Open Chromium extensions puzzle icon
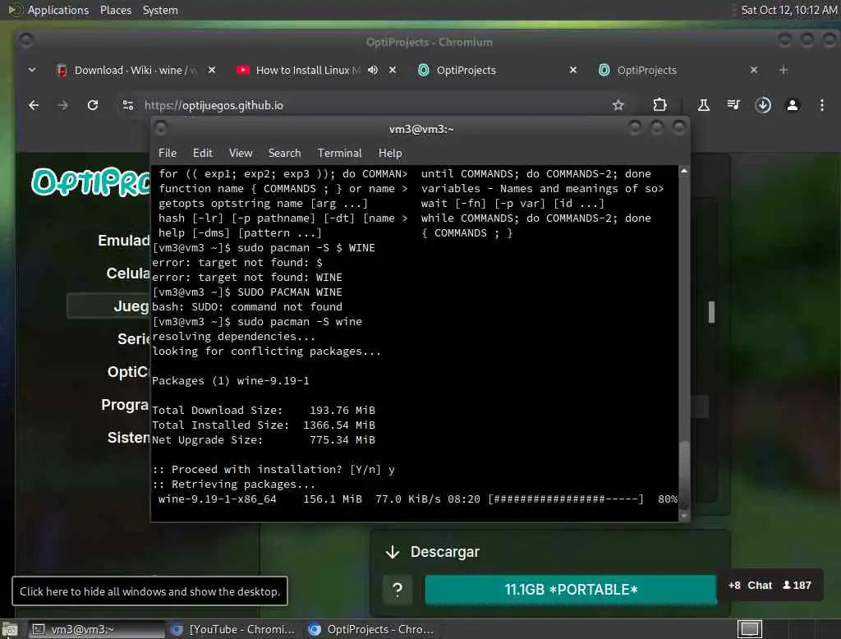 [x=659, y=105]
